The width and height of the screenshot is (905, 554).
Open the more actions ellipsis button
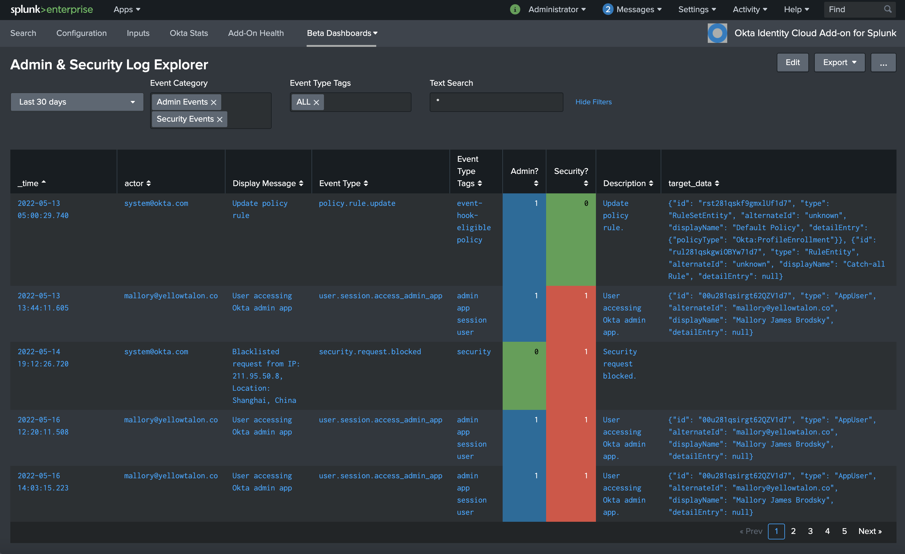point(883,62)
